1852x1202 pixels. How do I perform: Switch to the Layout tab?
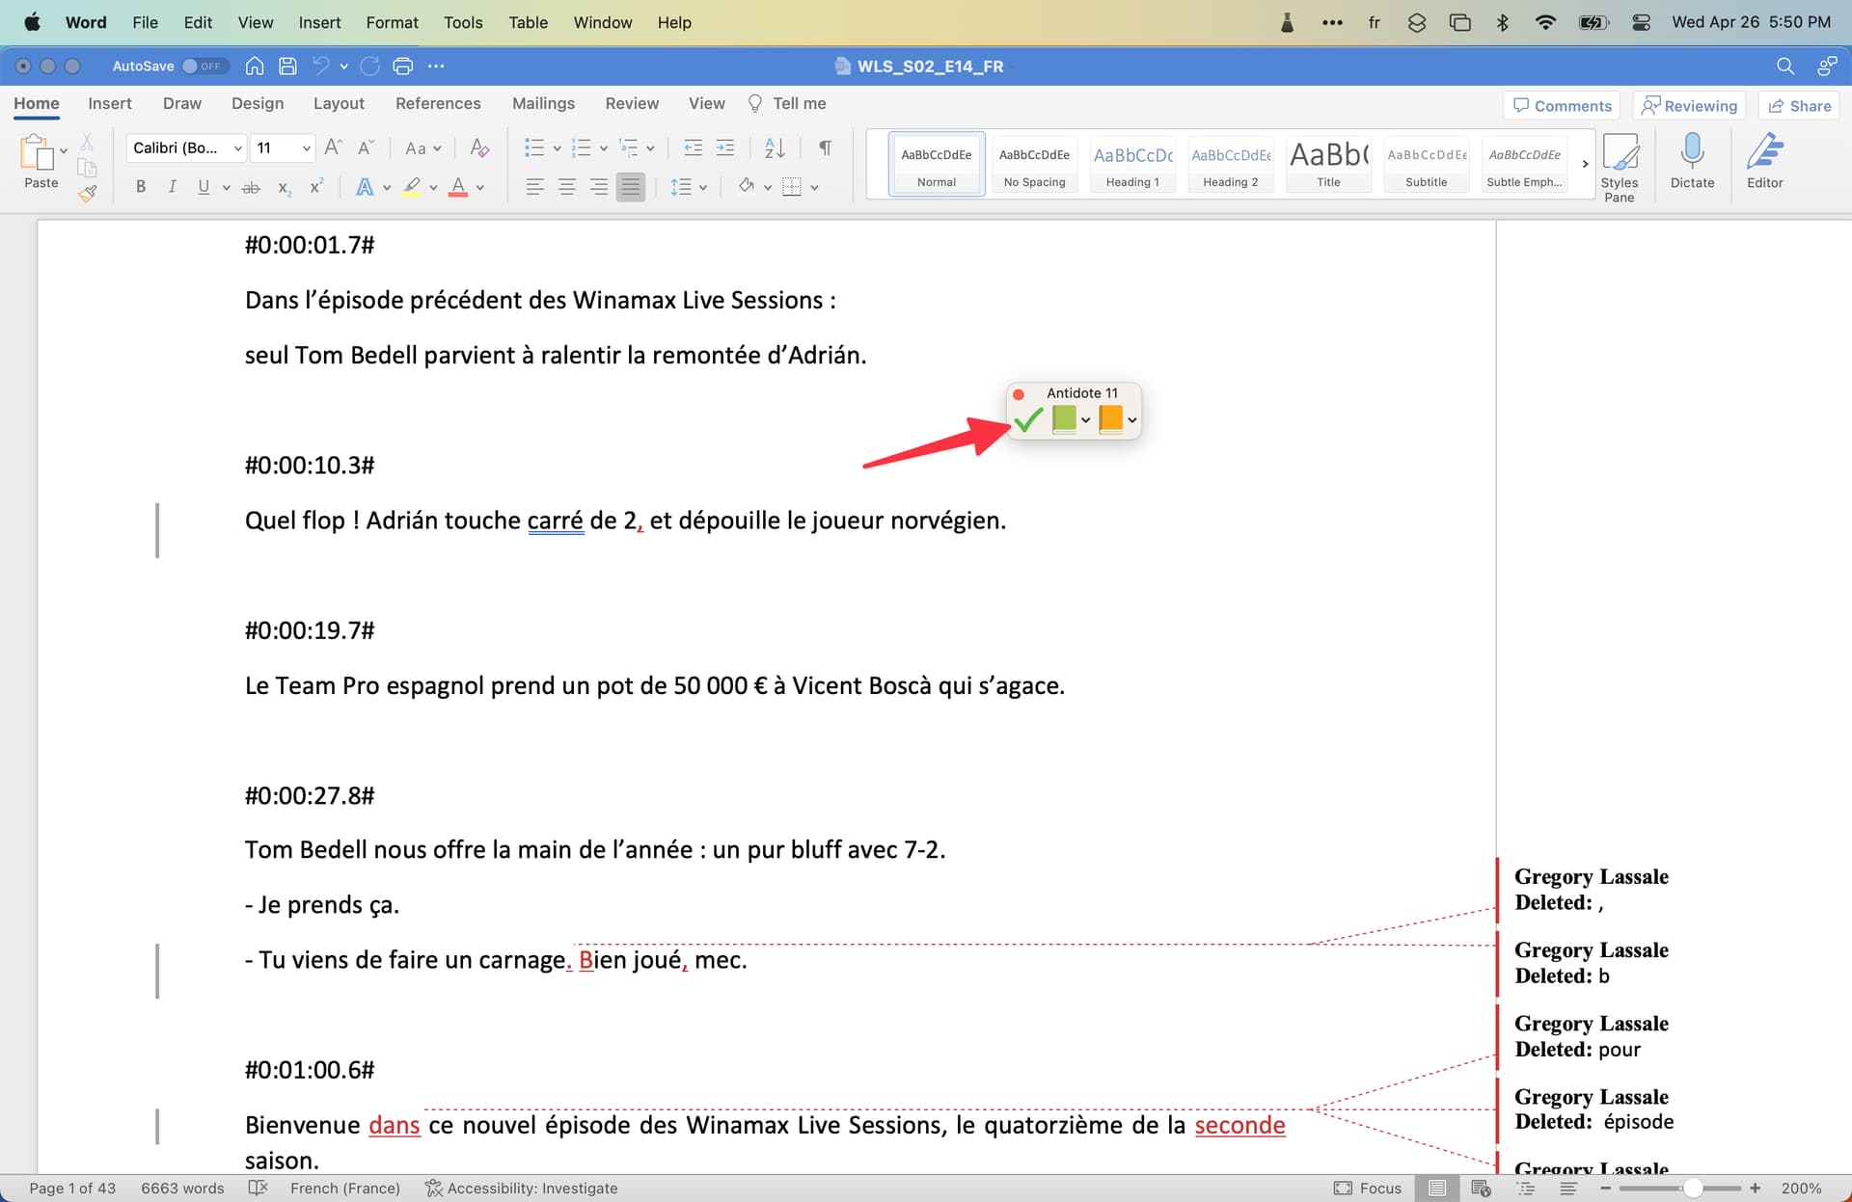[339, 103]
